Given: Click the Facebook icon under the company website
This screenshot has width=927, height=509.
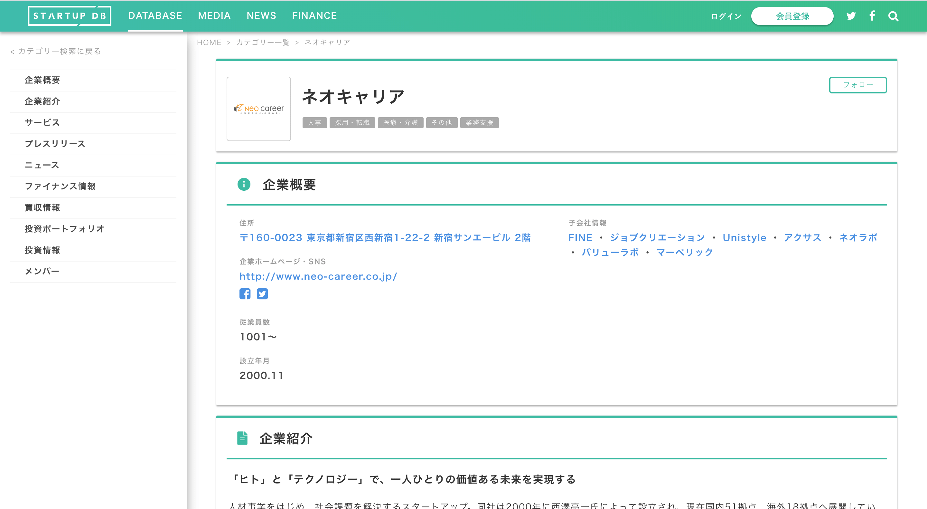Looking at the screenshot, I should 245,293.
